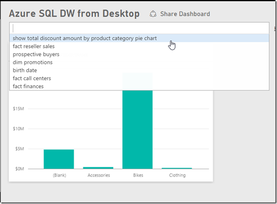The image size is (277, 204).
Task: Select the Accessories bar in chart
Action: tap(98, 168)
